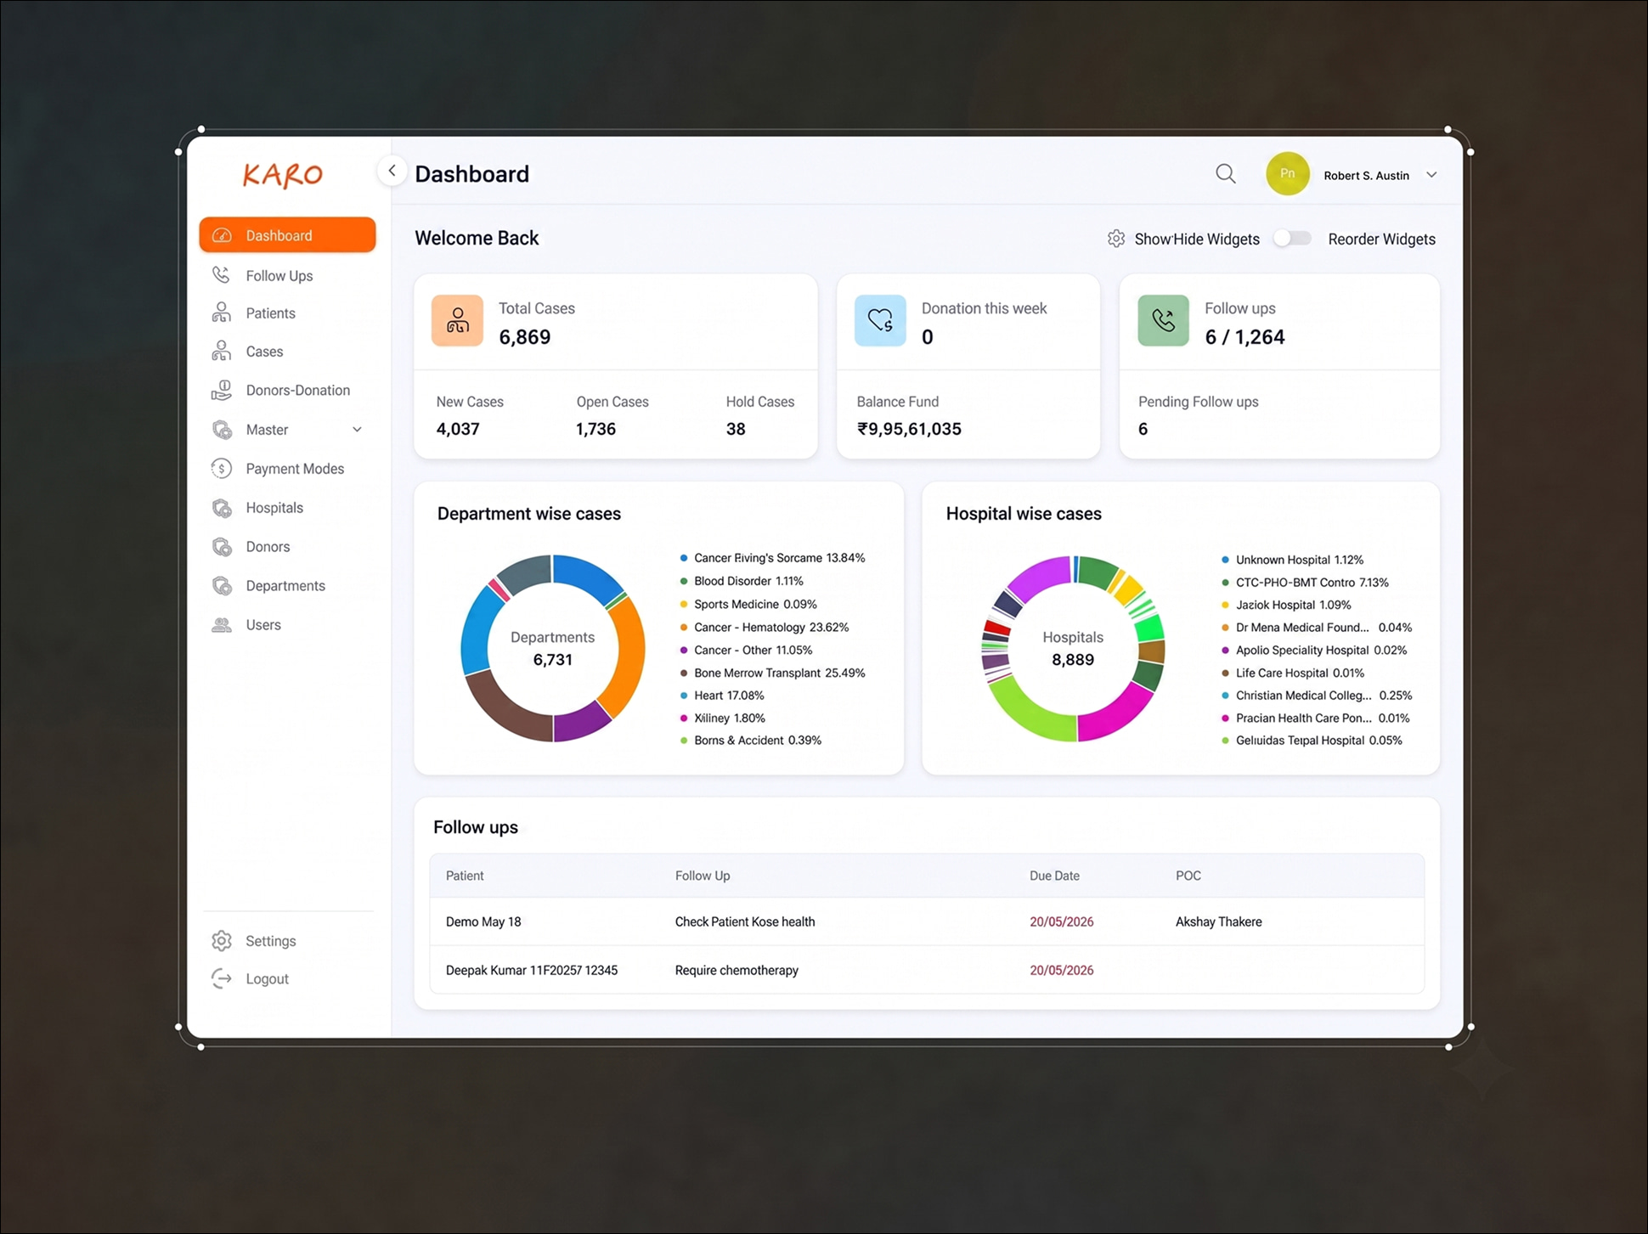Expand the Master submenu chevron

(357, 430)
